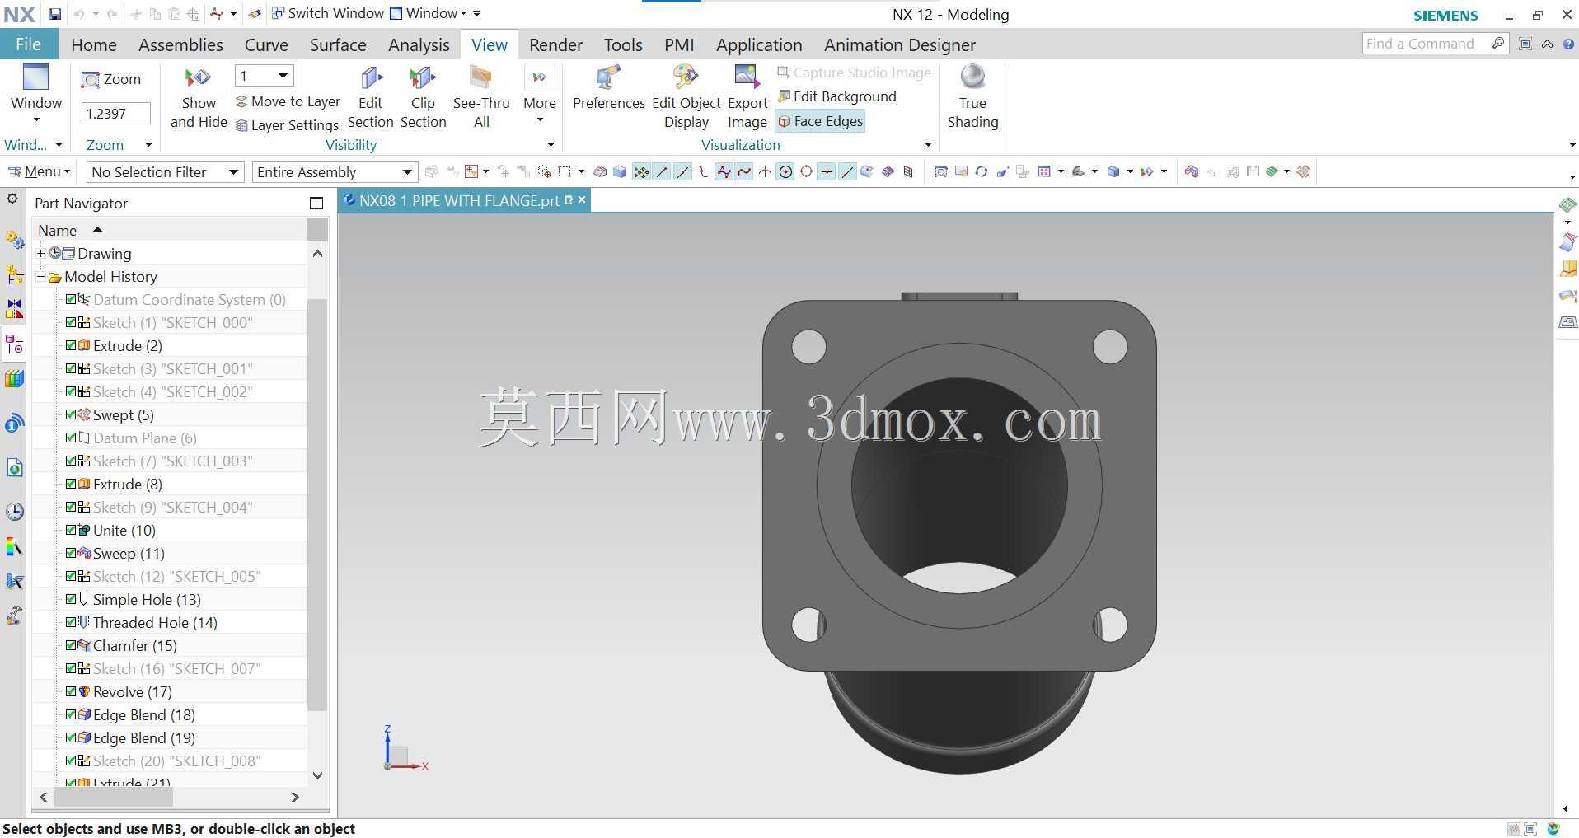Open the Menu button
The height and width of the screenshot is (838, 1579).
click(x=39, y=171)
